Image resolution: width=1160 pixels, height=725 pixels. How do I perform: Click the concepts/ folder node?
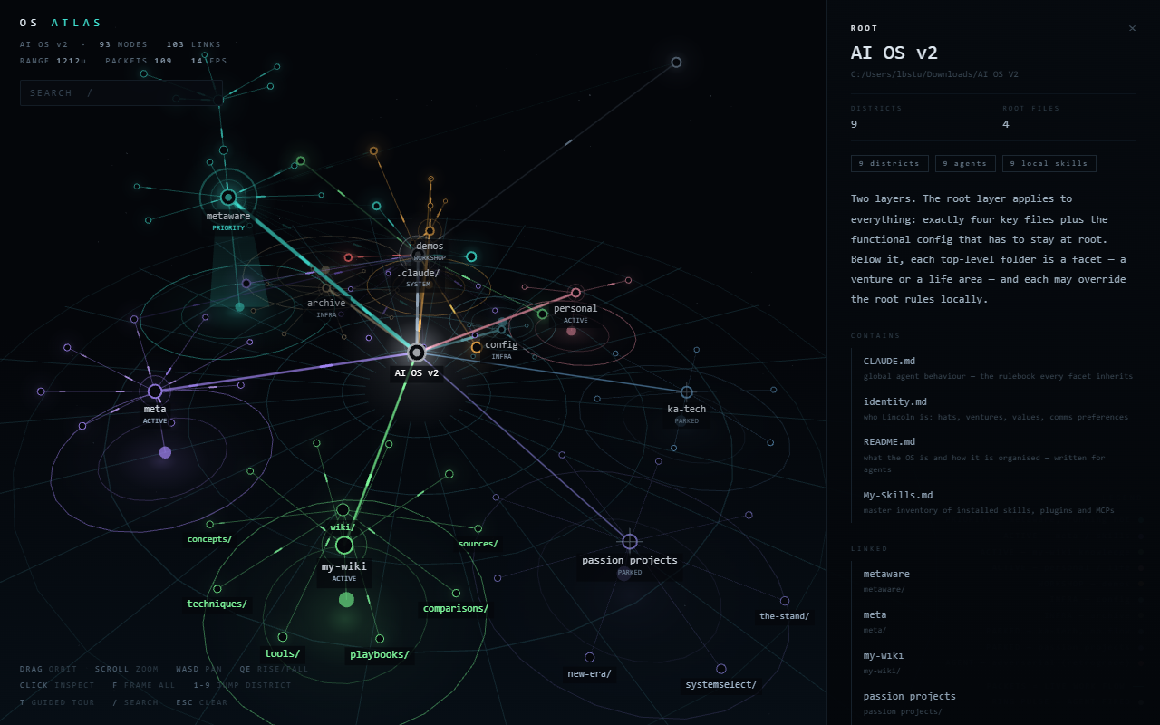(x=210, y=525)
